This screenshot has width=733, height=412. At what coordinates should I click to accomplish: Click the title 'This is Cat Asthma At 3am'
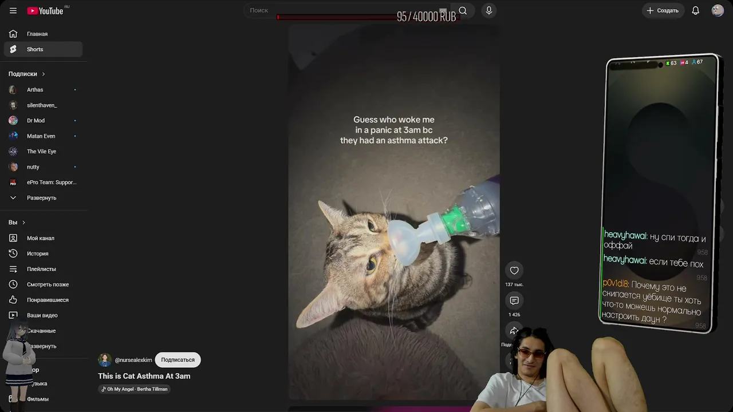[144, 376]
